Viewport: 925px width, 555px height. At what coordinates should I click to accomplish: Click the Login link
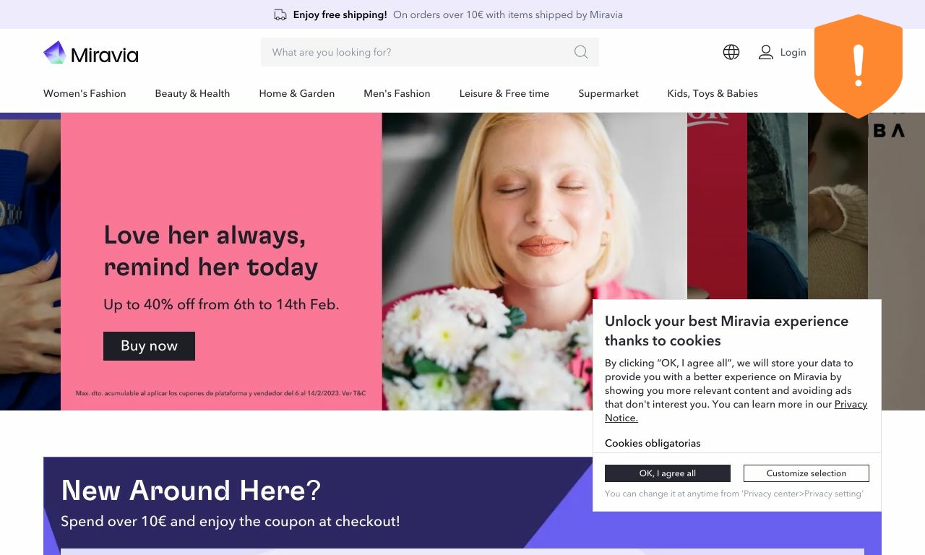pos(793,52)
